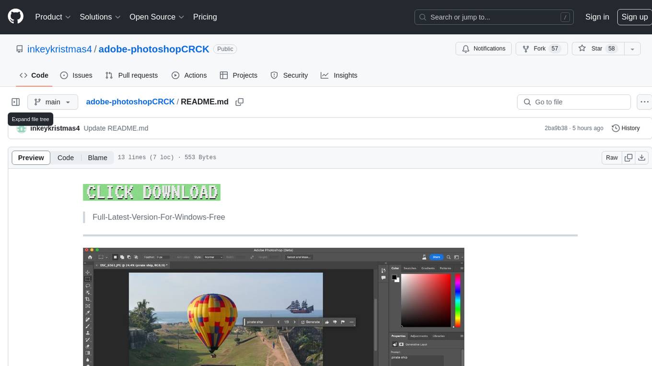Screen dimensions: 652x366
Task: Click the Full-Latest-Version-For-Windows-Free text
Action: click(x=159, y=217)
